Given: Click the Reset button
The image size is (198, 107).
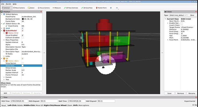Looking at the screenshot, I should 4,105.
